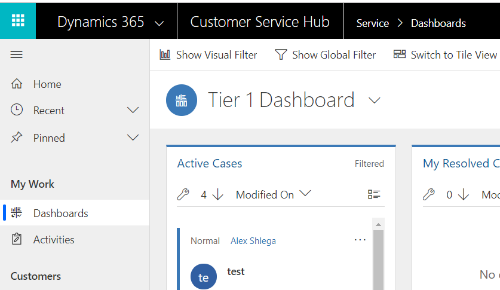The height and width of the screenshot is (290, 500).
Task: Select the Dashboards breadcrumb
Action: tap(438, 23)
